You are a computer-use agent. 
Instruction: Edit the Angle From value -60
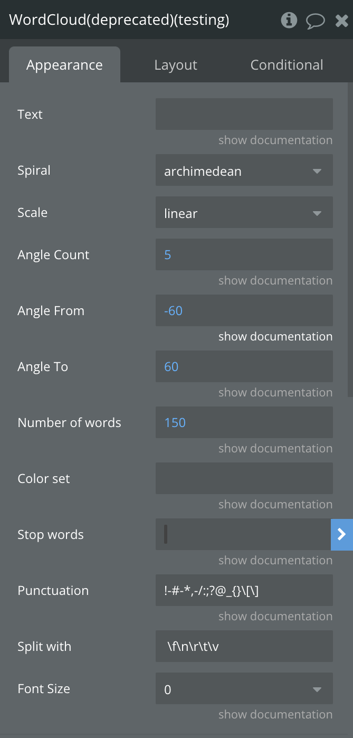click(x=244, y=310)
